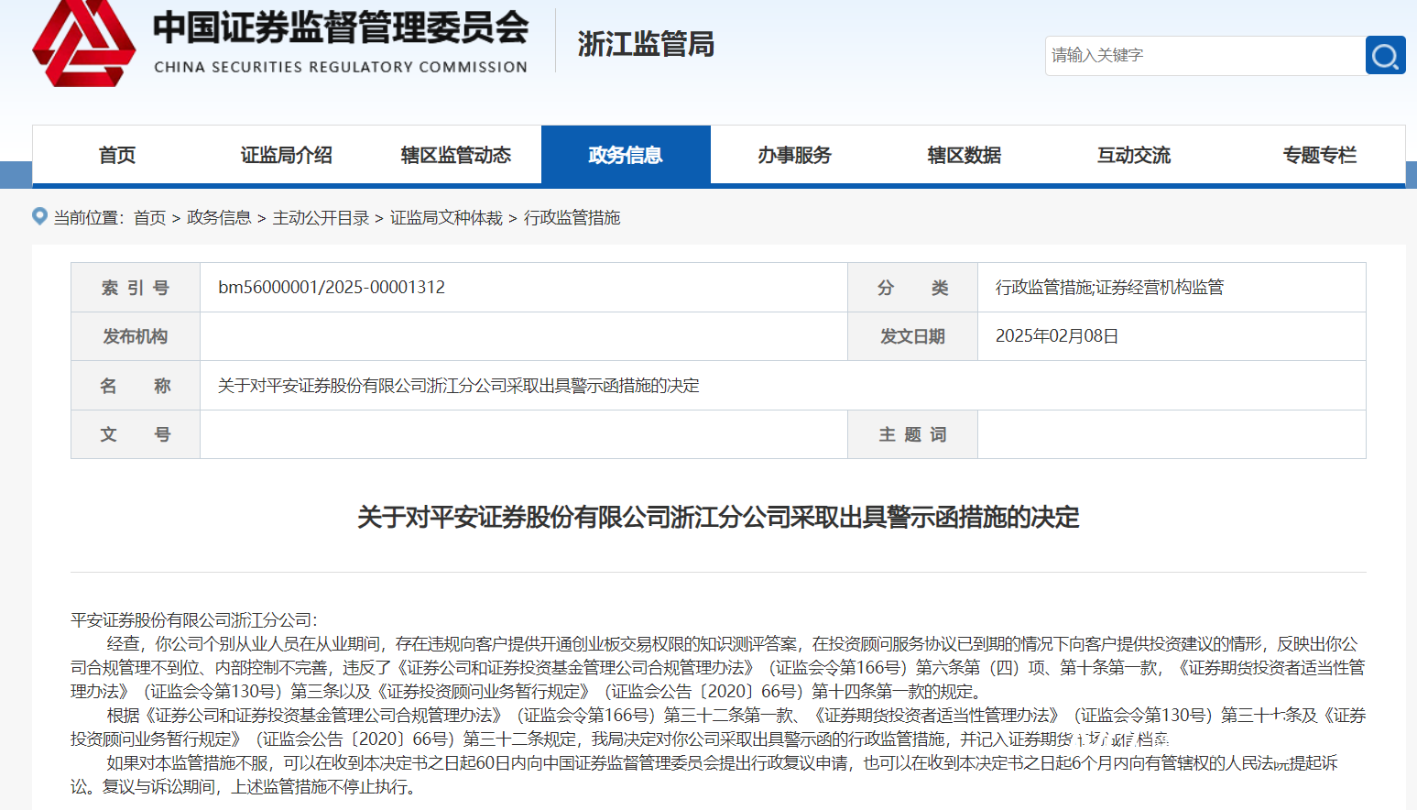Click inside the 请输入关键字 search field
This screenshot has width=1417, height=810.
[1191, 55]
